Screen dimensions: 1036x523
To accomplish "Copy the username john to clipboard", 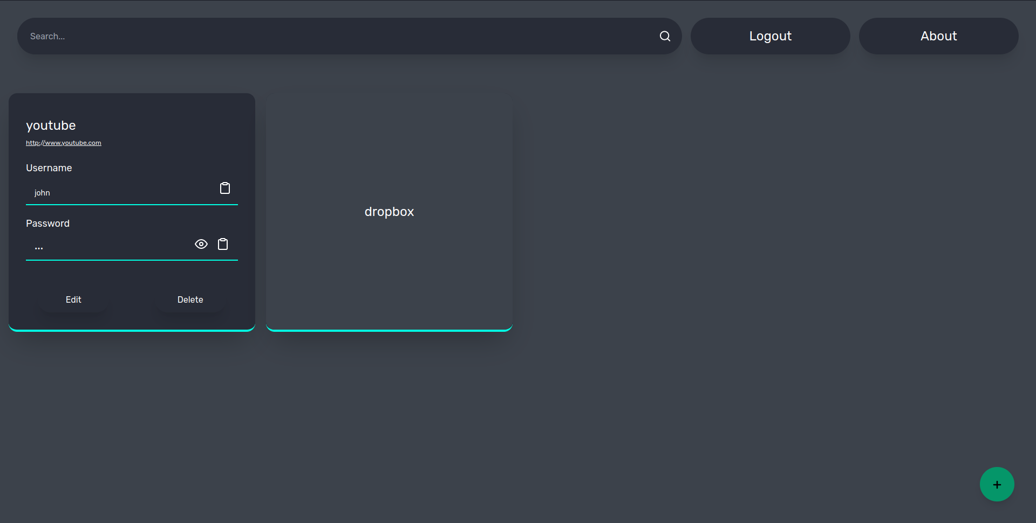I will coord(225,188).
